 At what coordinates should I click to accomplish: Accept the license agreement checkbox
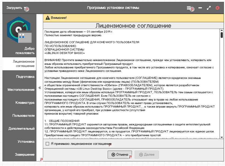point(47,144)
